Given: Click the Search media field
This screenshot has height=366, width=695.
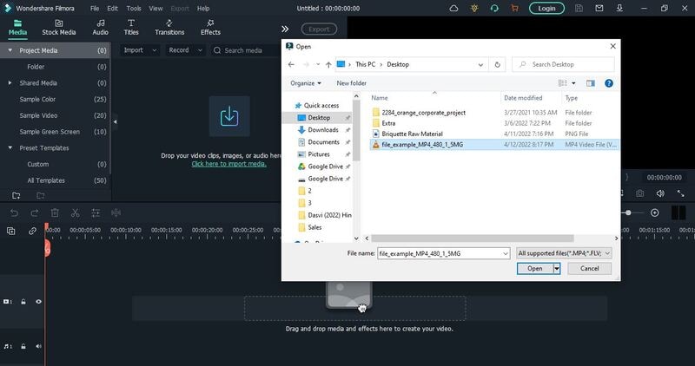Looking at the screenshot, I should [x=244, y=50].
